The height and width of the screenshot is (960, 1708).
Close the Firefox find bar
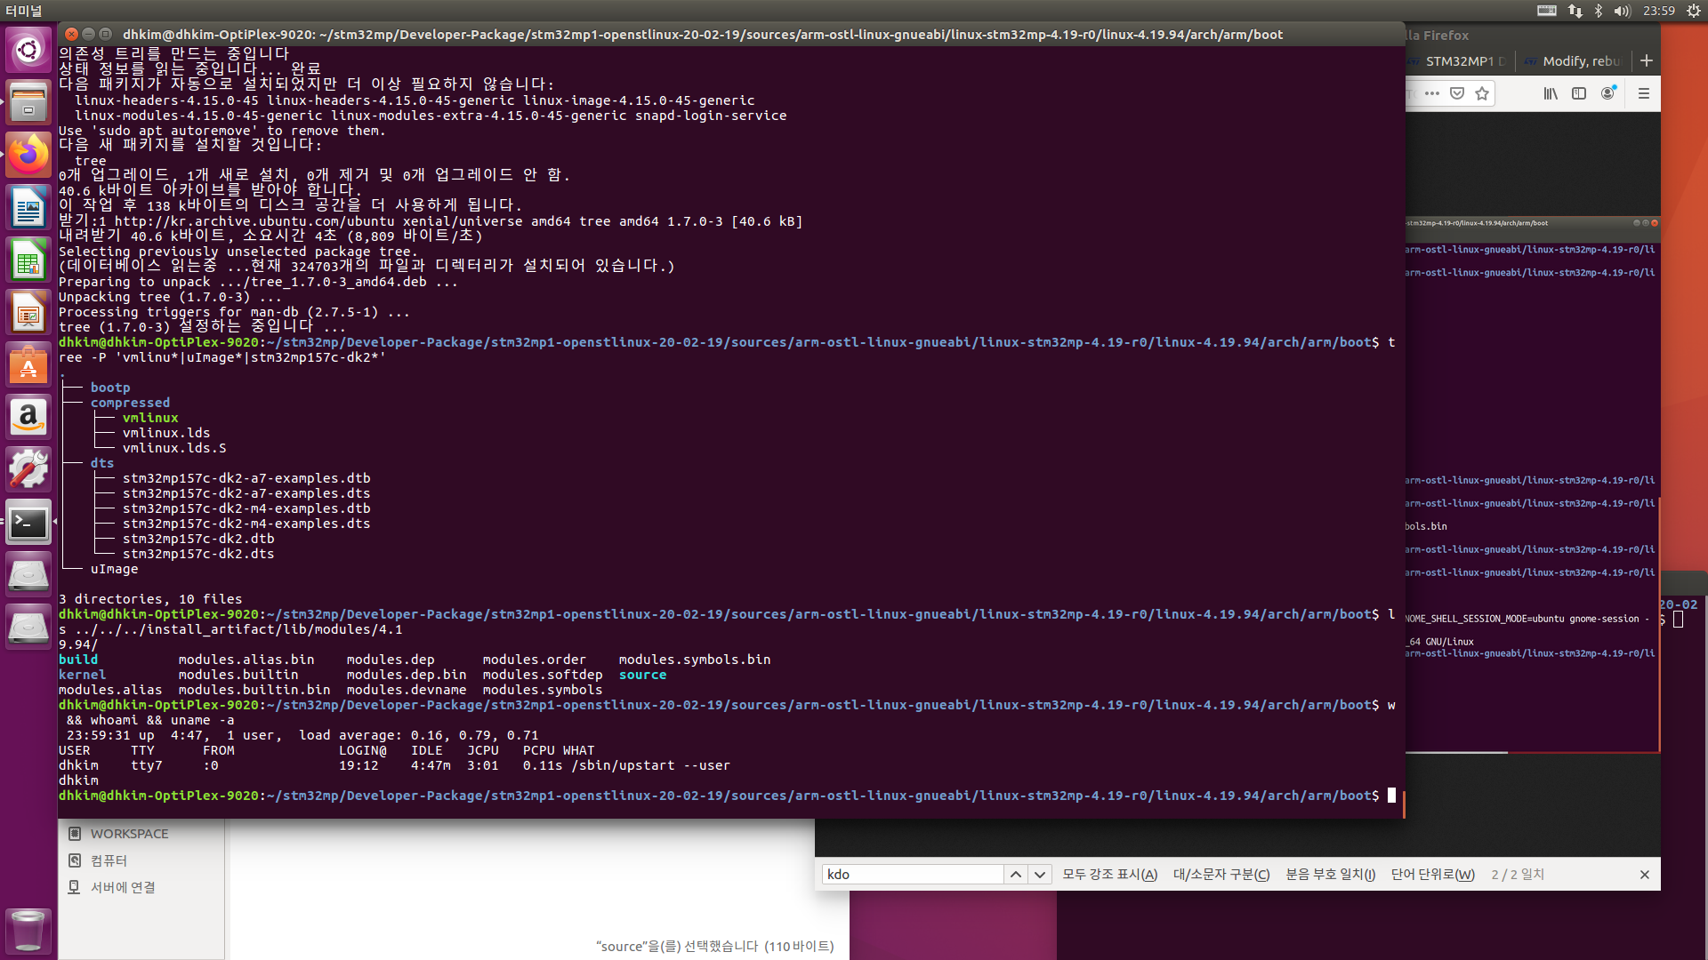pos(1645,875)
